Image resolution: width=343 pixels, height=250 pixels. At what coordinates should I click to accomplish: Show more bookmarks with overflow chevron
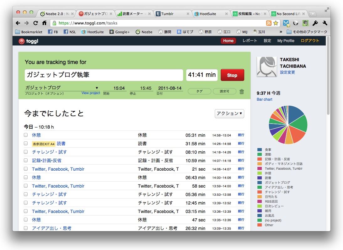pos(281,32)
